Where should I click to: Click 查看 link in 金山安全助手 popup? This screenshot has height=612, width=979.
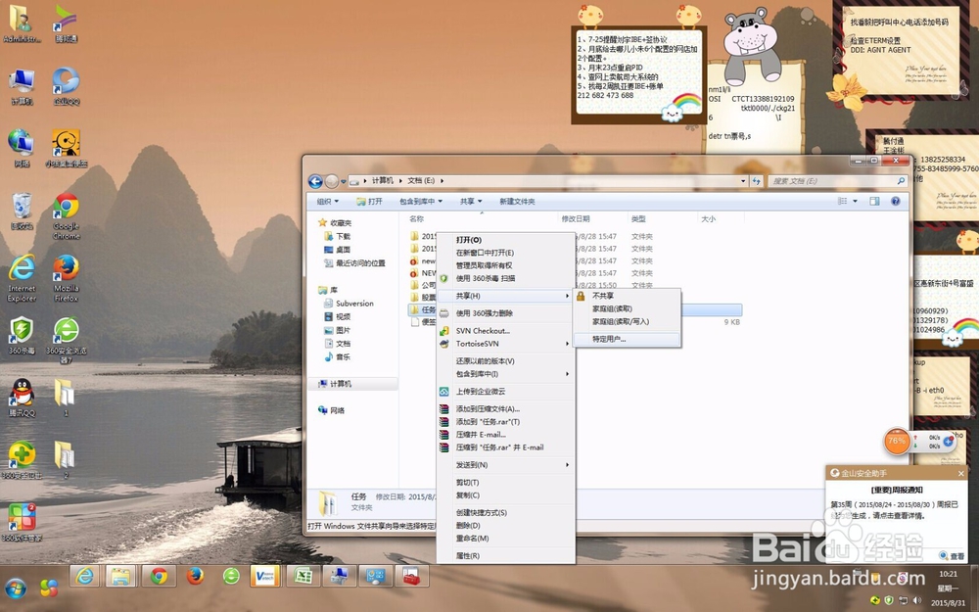click(x=956, y=556)
